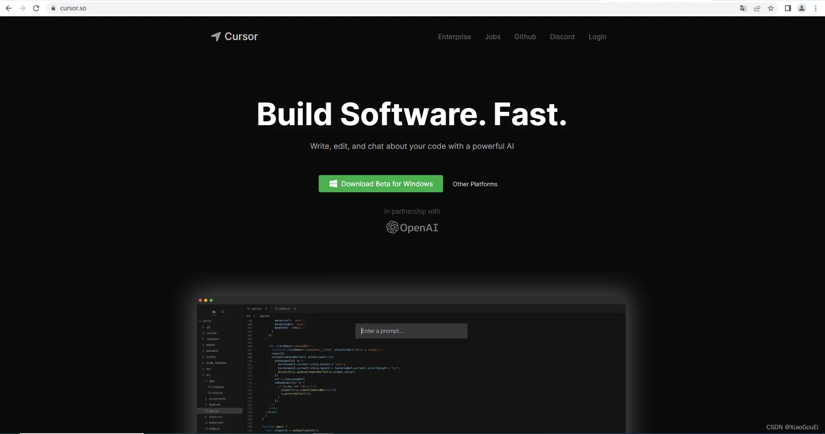Select index.html in file tree
The width and height of the screenshot is (825, 434).
click(214, 423)
